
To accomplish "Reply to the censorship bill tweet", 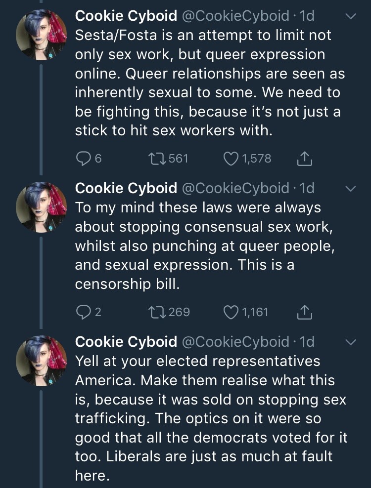I will (x=82, y=312).
